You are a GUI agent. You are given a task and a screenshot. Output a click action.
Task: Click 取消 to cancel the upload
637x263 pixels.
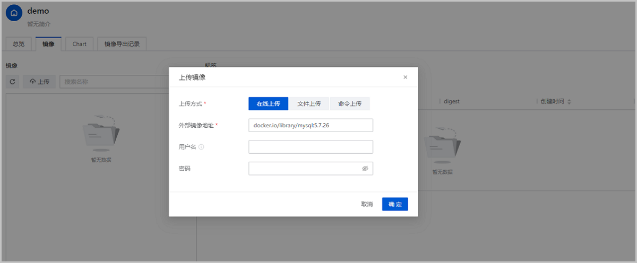click(367, 204)
